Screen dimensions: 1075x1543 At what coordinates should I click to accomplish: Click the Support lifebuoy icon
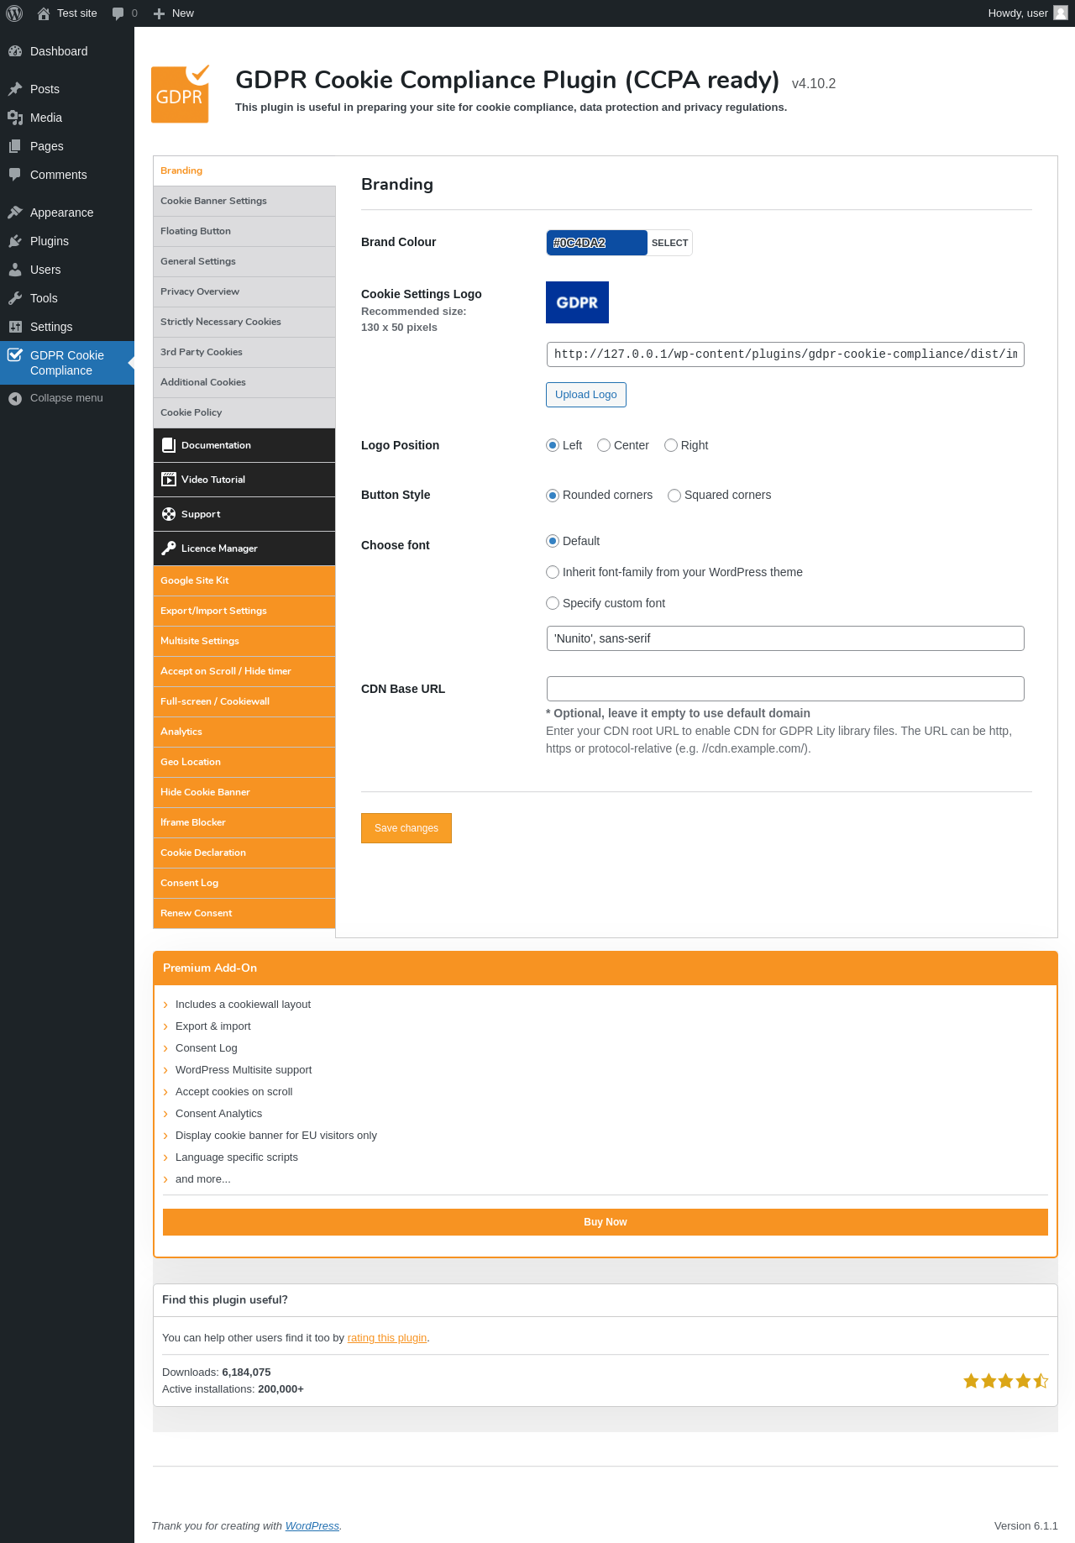pyautogui.click(x=169, y=514)
